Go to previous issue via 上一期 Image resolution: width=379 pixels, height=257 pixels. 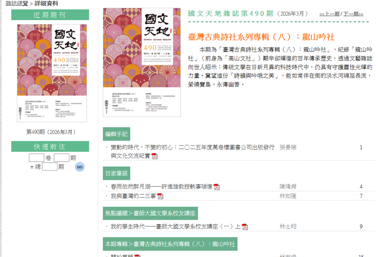click(330, 14)
